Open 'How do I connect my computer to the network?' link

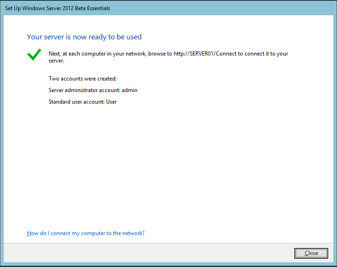coord(86,233)
